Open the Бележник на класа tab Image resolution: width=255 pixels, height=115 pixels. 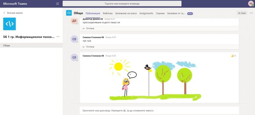pos(126,13)
